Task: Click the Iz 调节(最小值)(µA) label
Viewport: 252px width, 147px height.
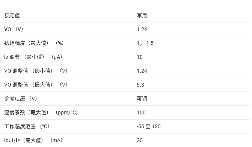Action: coord(33,57)
